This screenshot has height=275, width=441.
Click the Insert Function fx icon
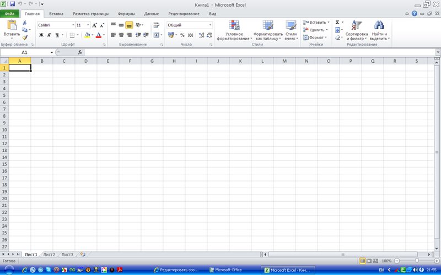80,52
